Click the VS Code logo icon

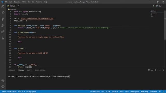(2, 2)
